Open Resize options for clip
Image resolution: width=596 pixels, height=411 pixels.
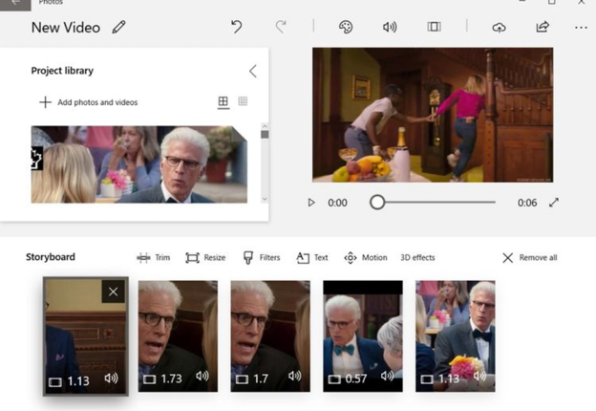pyautogui.click(x=205, y=258)
